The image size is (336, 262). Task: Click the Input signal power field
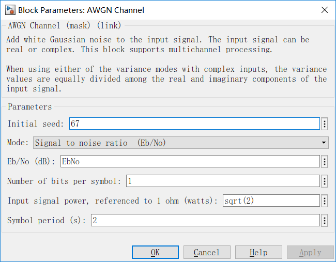[271, 201]
